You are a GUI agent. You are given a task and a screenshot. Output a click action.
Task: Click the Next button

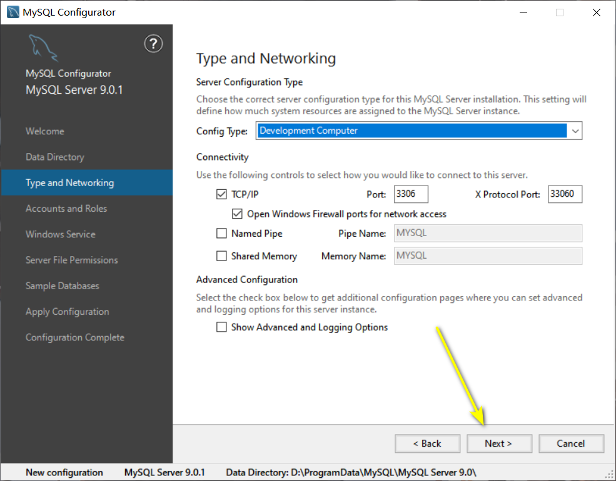(499, 444)
